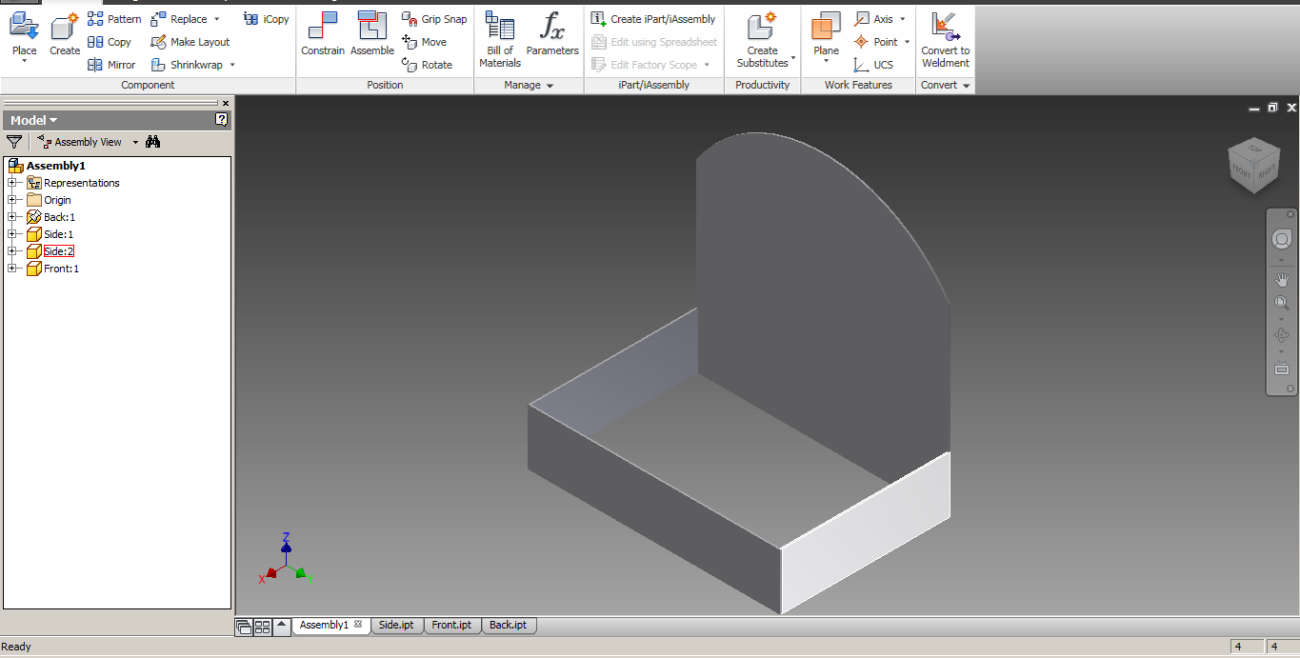Switch to the Back.ipt tab
This screenshot has height=658, width=1300.
click(508, 626)
